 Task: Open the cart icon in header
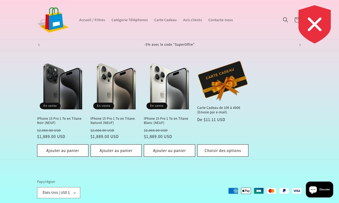point(297,20)
